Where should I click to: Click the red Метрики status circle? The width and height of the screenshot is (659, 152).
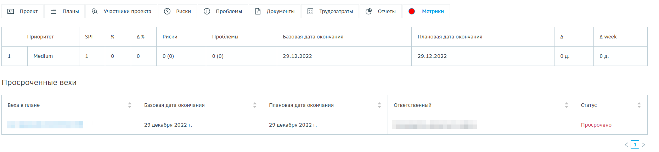(x=412, y=11)
